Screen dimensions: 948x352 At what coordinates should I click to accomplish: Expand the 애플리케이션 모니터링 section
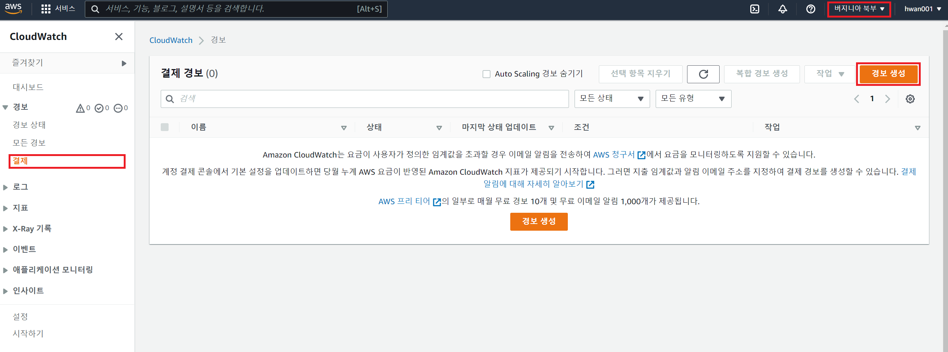click(x=5, y=270)
